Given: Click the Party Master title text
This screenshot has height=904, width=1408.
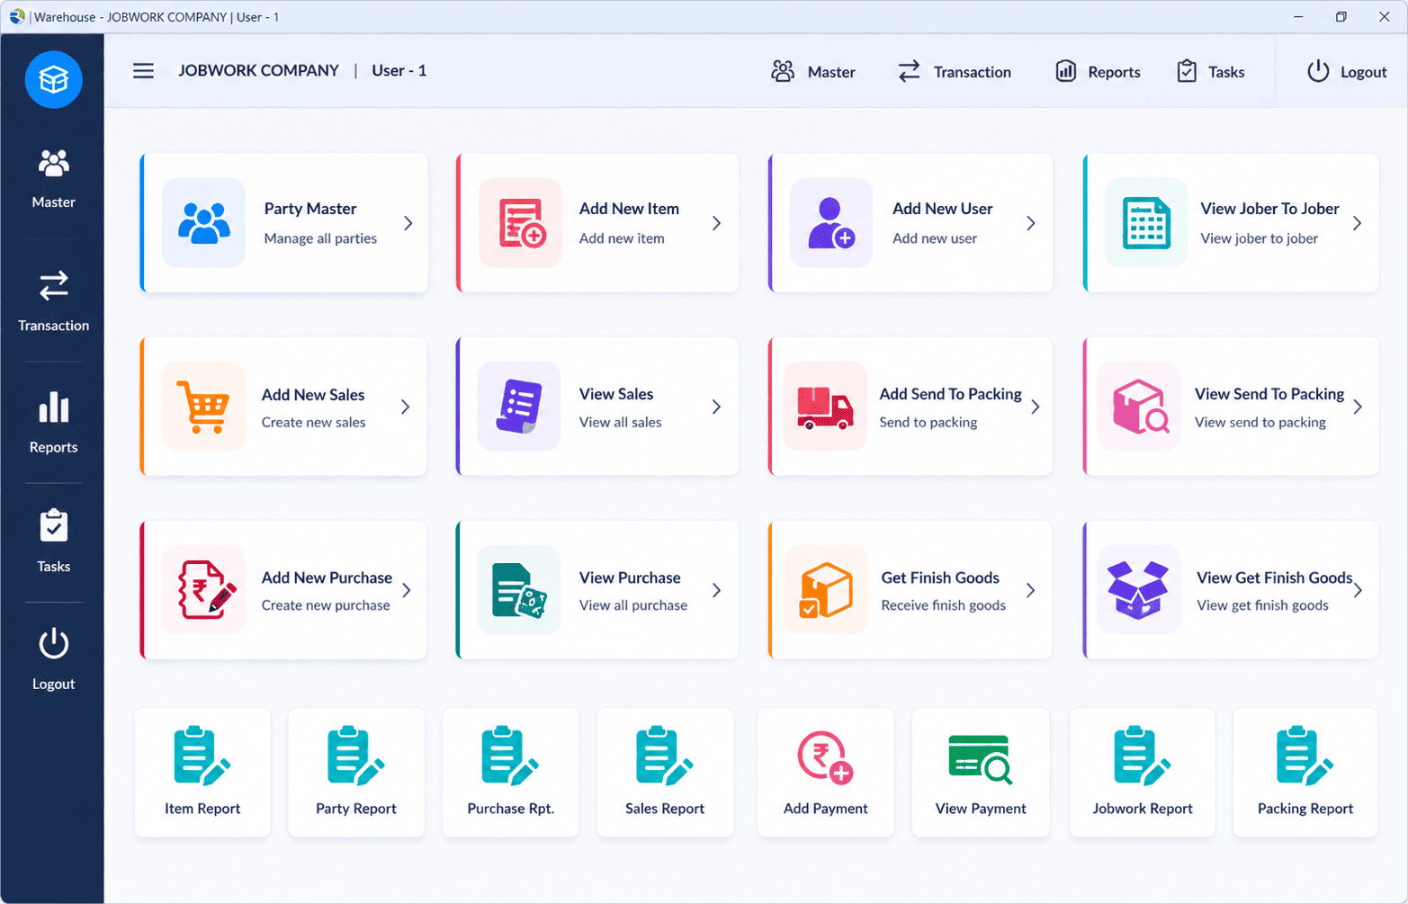Looking at the screenshot, I should [x=310, y=209].
